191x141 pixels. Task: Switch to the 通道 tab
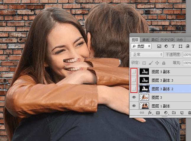145,40
